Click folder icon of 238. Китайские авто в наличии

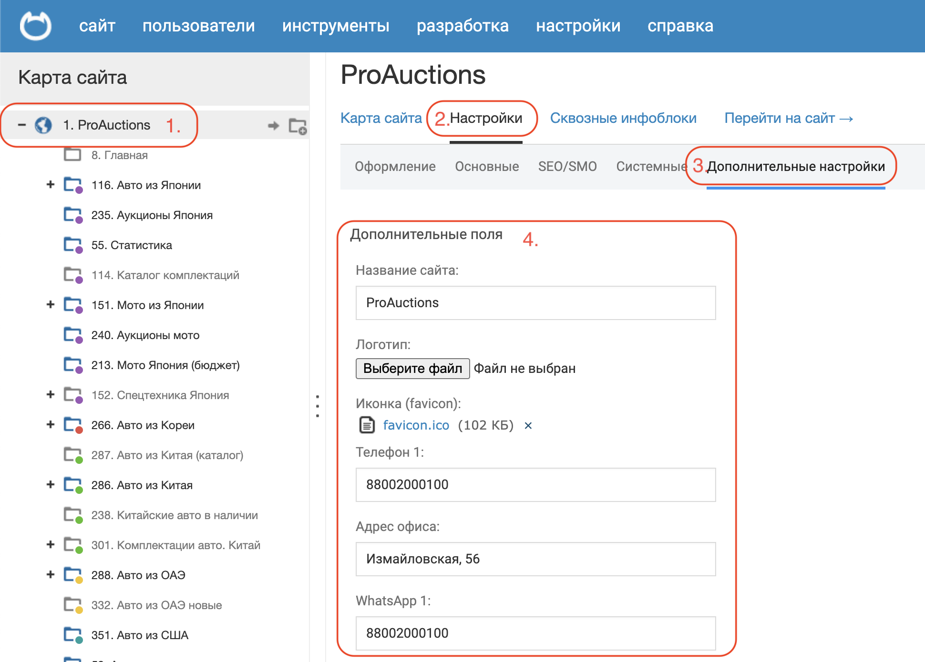click(x=73, y=515)
